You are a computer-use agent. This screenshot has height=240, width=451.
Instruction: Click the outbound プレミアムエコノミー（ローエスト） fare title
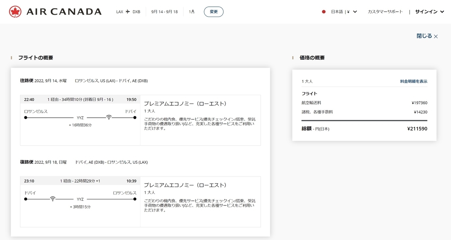click(x=185, y=103)
